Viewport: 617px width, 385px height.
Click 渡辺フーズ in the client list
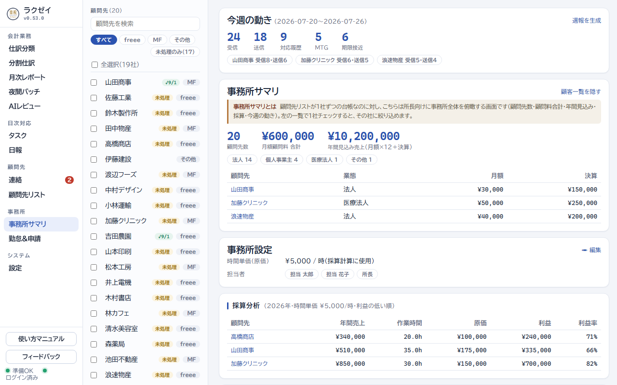(121, 175)
